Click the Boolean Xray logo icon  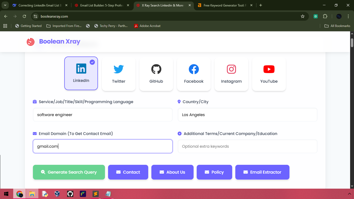(x=31, y=42)
